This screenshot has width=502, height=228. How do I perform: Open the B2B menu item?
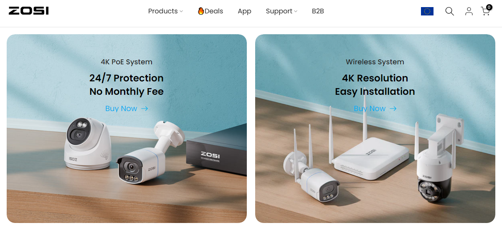(318, 11)
